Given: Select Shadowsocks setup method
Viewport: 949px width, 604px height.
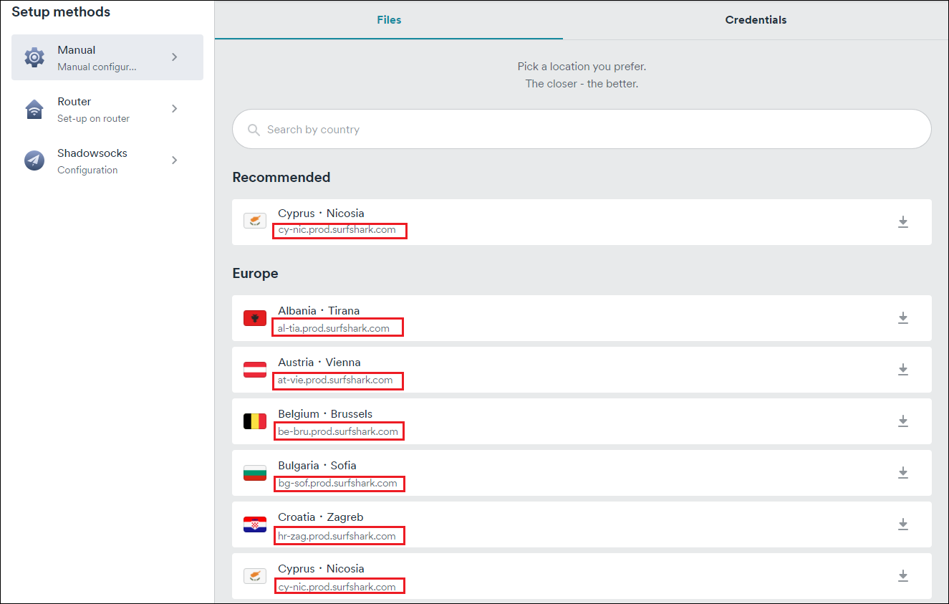Looking at the screenshot, I should [x=107, y=160].
